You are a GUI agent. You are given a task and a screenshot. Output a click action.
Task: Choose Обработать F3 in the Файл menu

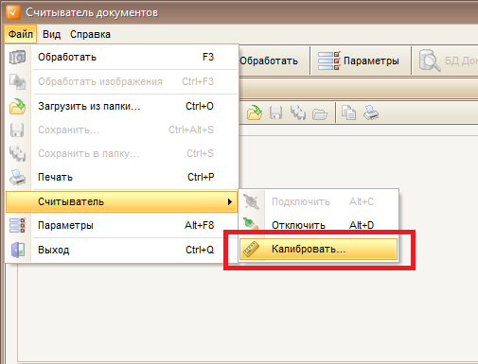point(122,57)
